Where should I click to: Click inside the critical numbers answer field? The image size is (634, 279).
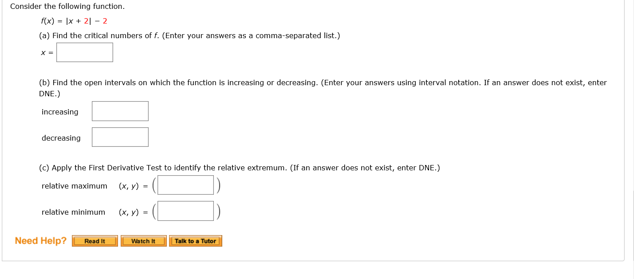pyautogui.click(x=84, y=52)
